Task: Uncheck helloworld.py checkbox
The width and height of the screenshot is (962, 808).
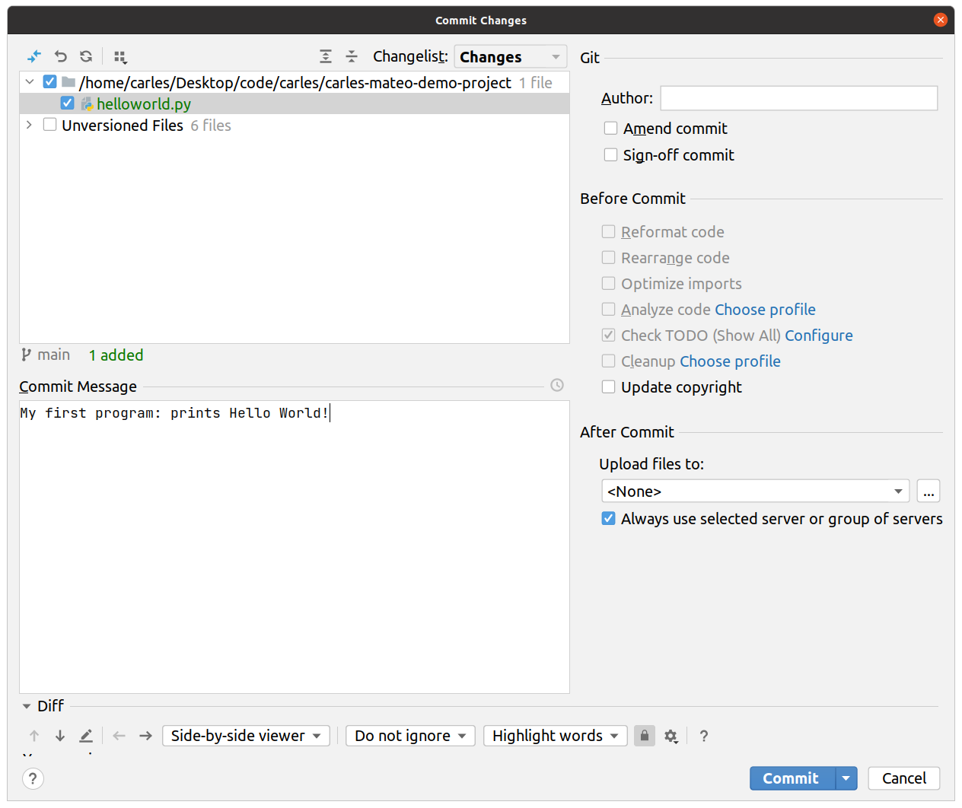Action: [x=67, y=103]
